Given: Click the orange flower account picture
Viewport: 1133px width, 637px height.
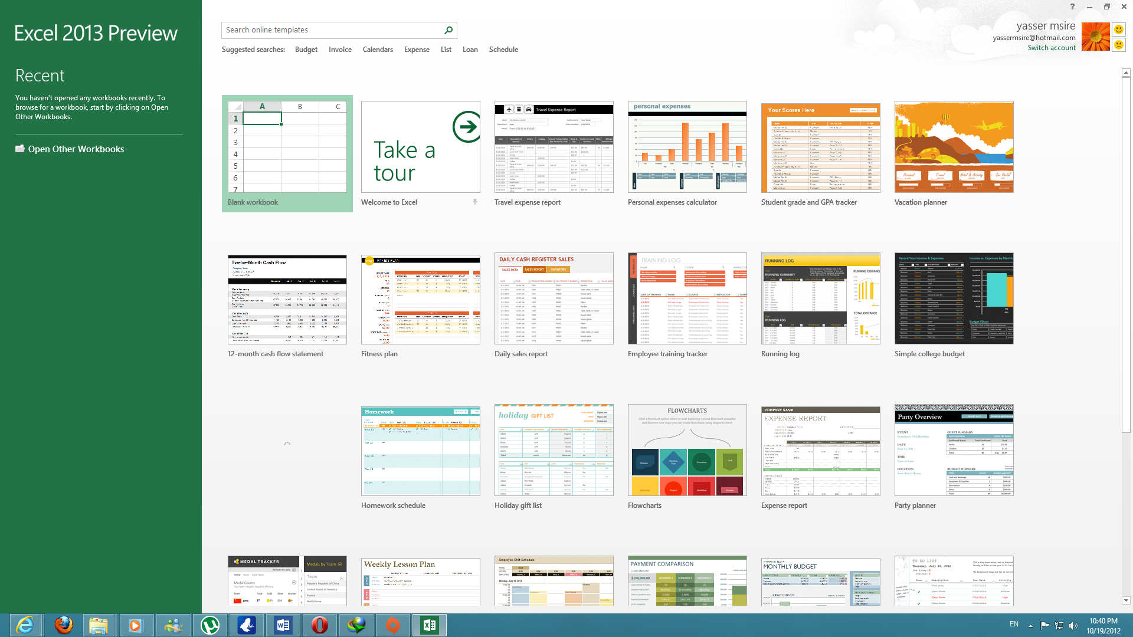Looking at the screenshot, I should [x=1095, y=37].
